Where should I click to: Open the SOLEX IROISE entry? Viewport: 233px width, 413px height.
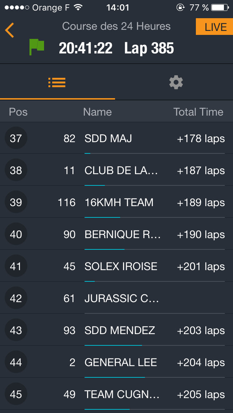pos(121,266)
